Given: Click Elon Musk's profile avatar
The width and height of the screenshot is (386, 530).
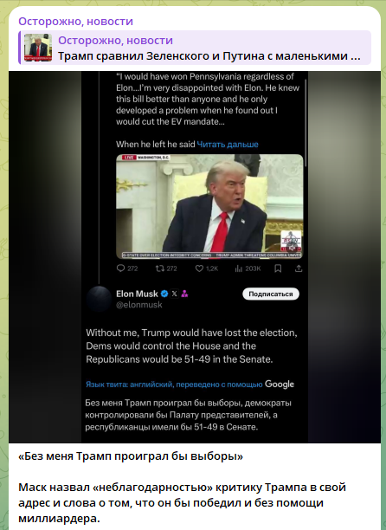Looking at the screenshot, I should click(99, 299).
